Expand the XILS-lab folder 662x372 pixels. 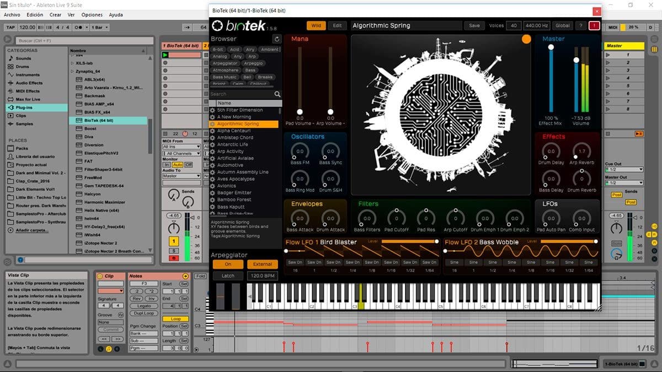72,63
